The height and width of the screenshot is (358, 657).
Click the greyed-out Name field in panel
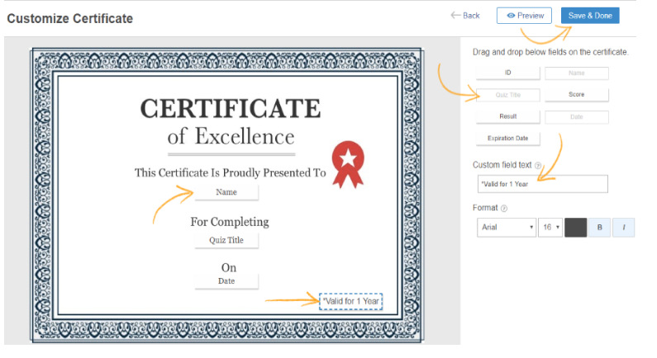coord(576,73)
